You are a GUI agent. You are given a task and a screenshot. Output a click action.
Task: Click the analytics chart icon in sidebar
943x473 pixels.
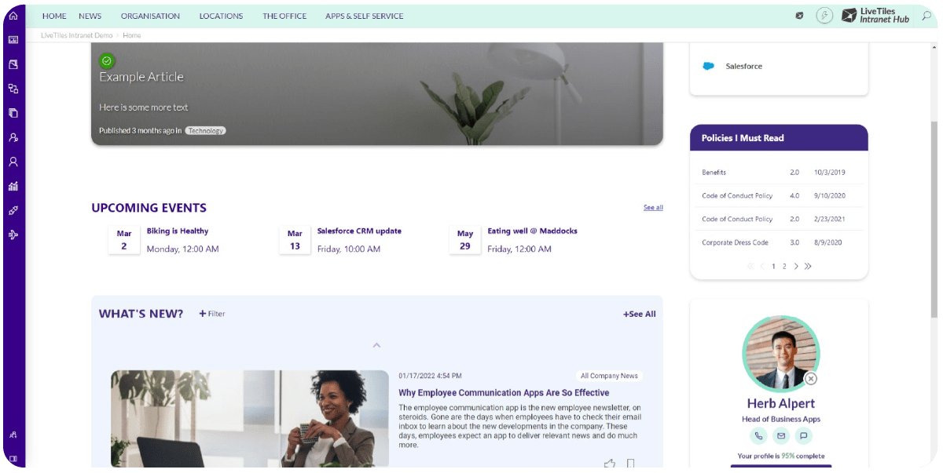(x=13, y=186)
